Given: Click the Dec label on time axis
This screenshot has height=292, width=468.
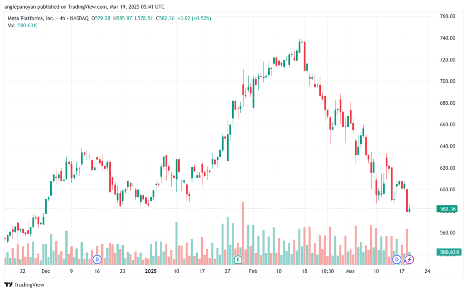Looking at the screenshot, I should pos(46,271).
